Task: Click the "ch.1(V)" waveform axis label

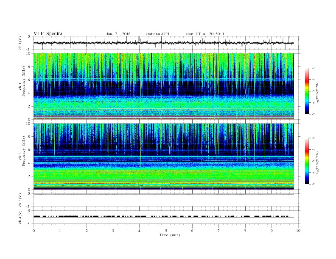Action: 20,43
